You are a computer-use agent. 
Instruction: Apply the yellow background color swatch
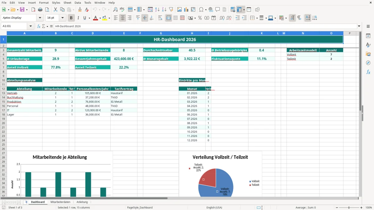105,18
